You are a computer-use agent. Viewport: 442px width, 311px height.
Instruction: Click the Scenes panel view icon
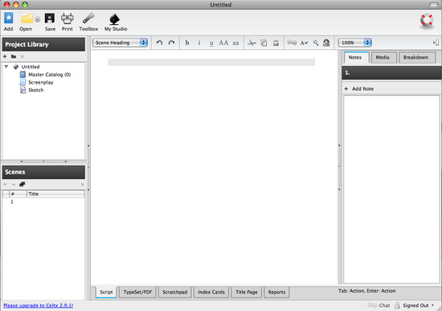point(23,184)
